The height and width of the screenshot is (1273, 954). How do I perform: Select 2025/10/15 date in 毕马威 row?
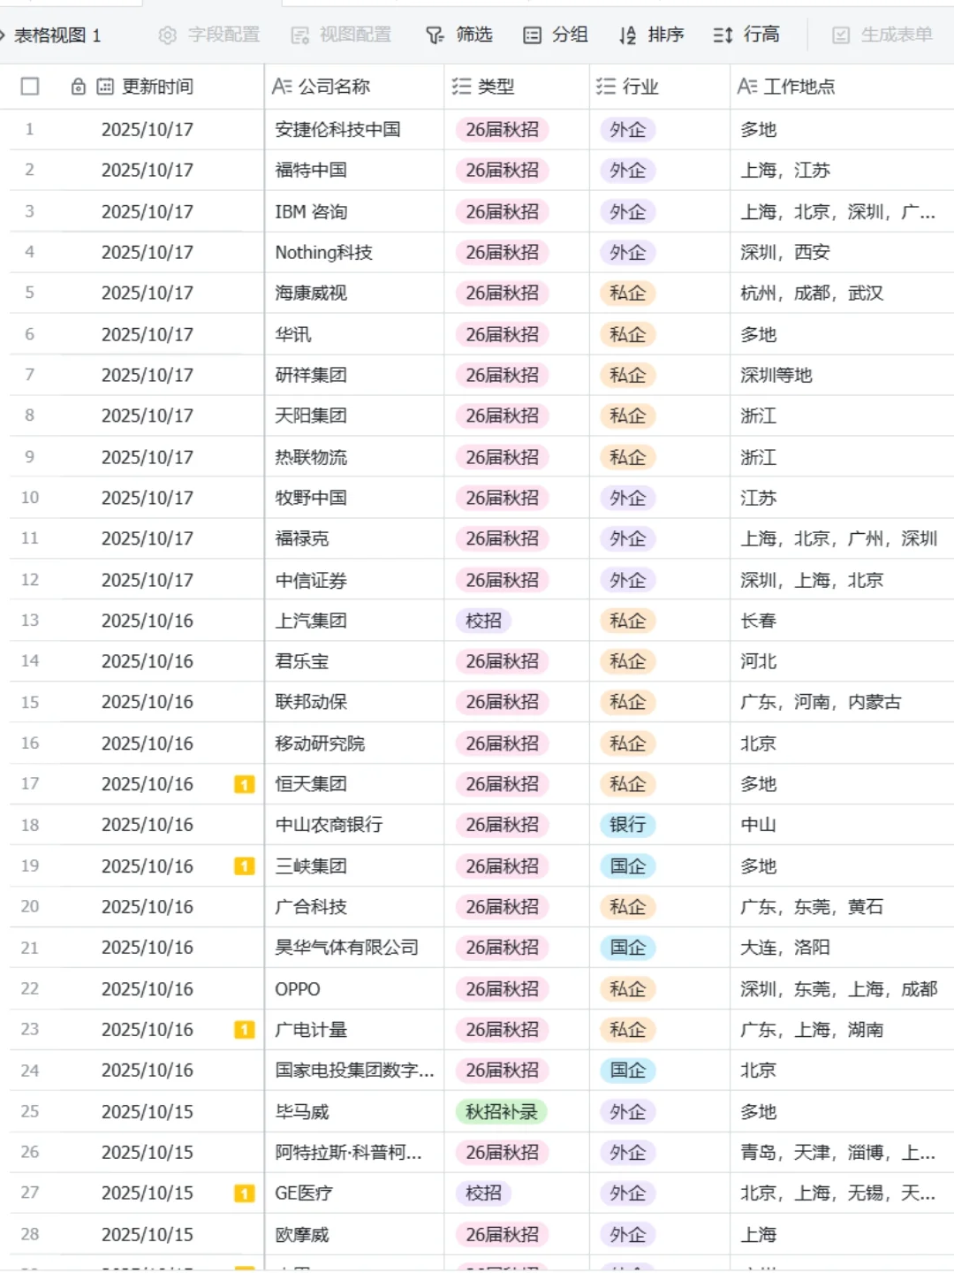[x=148, y=1111]
